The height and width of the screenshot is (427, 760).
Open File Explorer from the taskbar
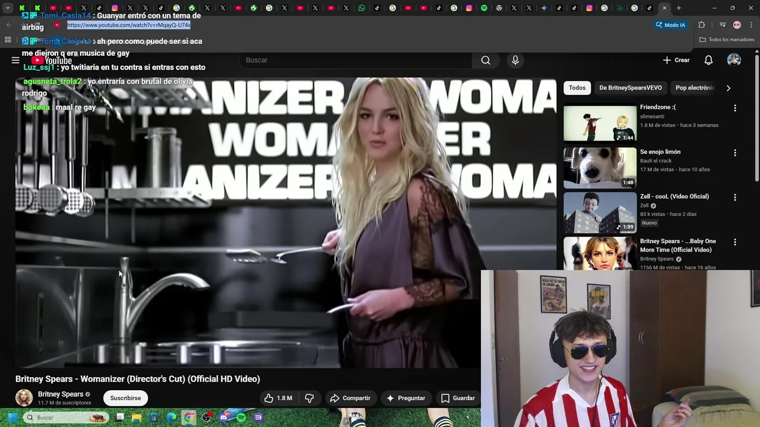click(x=137, y=418)
